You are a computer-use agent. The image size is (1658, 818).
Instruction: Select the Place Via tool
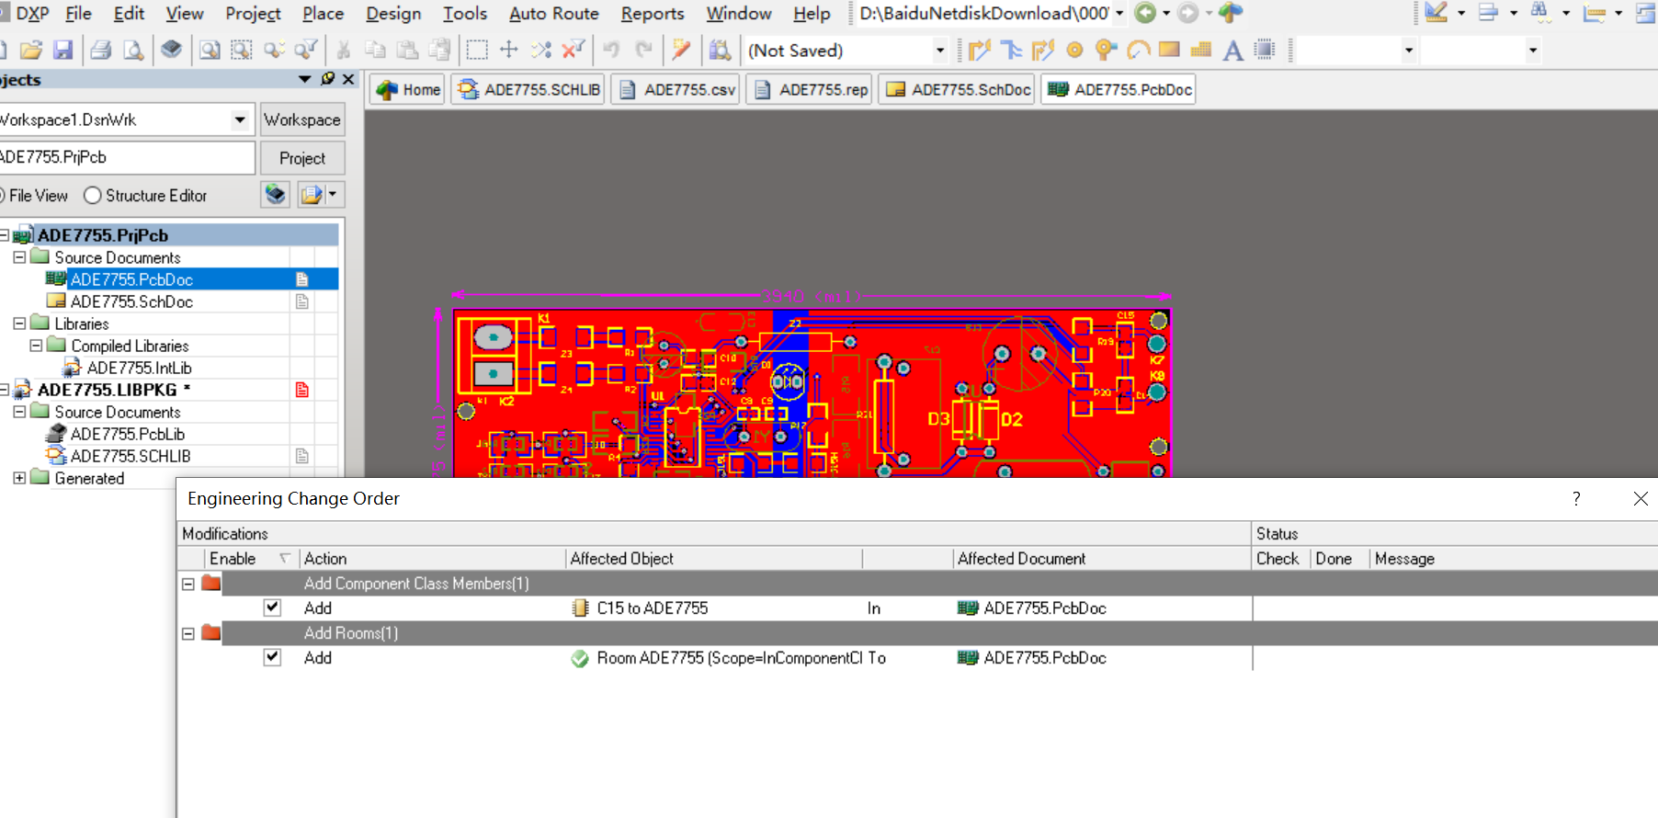[1106, 50]
